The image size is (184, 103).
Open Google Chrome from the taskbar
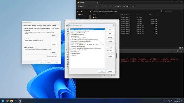(x=7, y=101)
